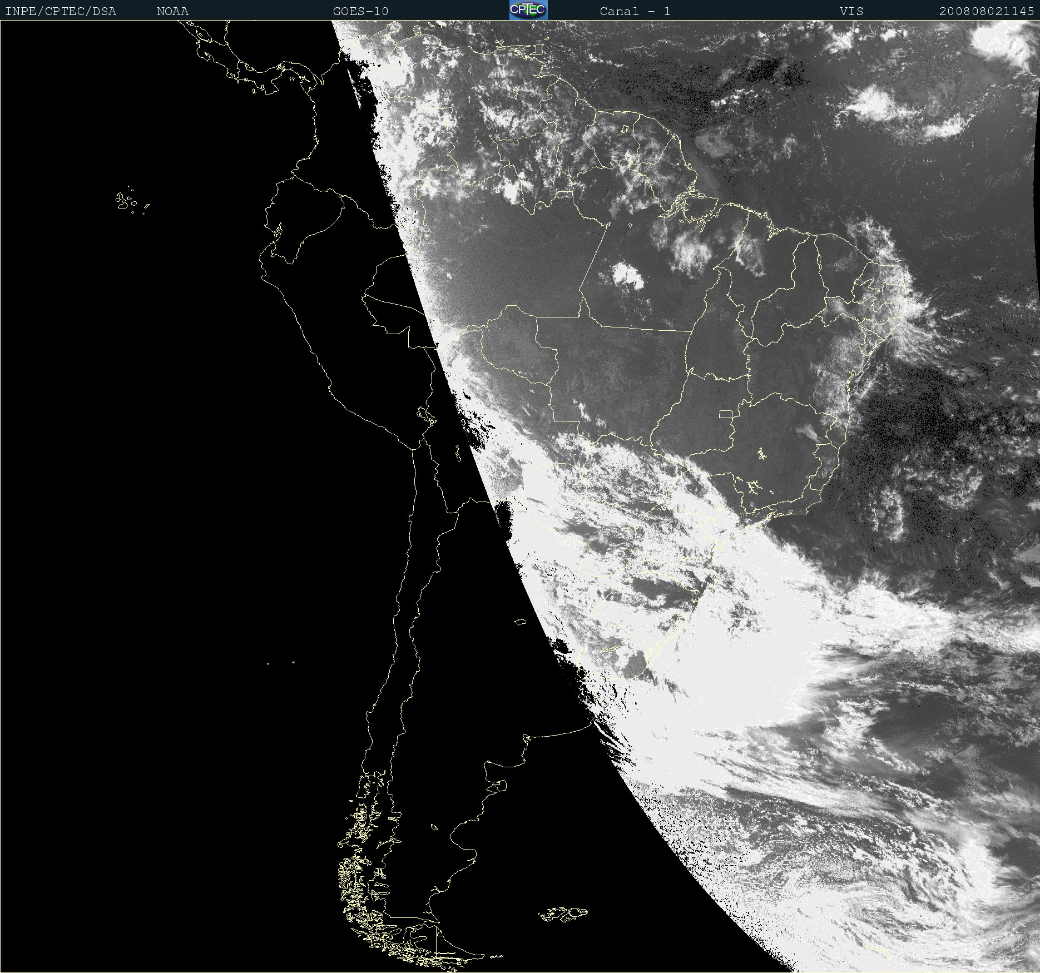Click the 'Canal - 1' channel label
1040x973 pixels.
(x=635, y=11)
